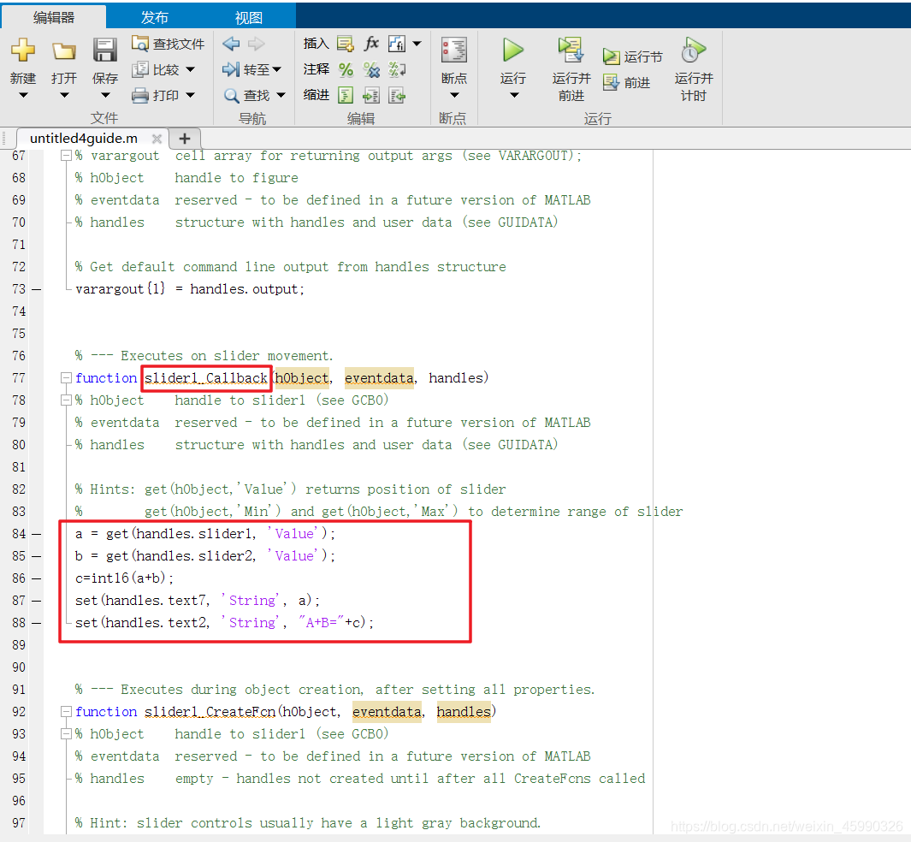
Task: Click the Breakpoints (断点) icon
Action: pos(453,50)
